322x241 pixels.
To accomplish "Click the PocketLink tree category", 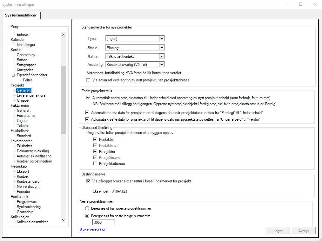I will (x=19, y=197).
